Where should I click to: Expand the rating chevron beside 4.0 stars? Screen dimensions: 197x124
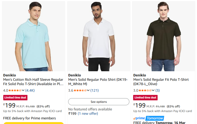pyautogui.click(x=23, y=91)
